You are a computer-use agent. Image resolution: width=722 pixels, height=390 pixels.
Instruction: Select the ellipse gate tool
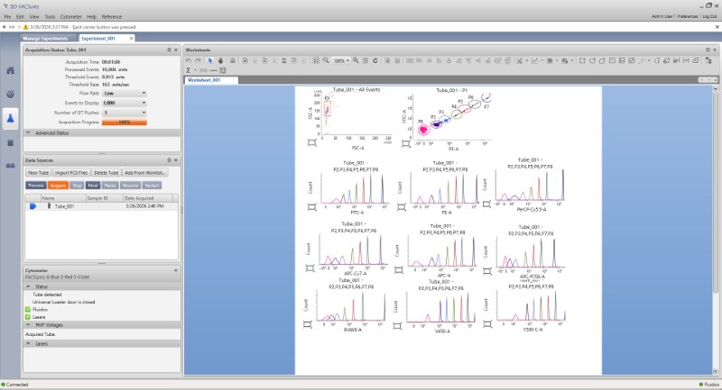tap(592, 60)
